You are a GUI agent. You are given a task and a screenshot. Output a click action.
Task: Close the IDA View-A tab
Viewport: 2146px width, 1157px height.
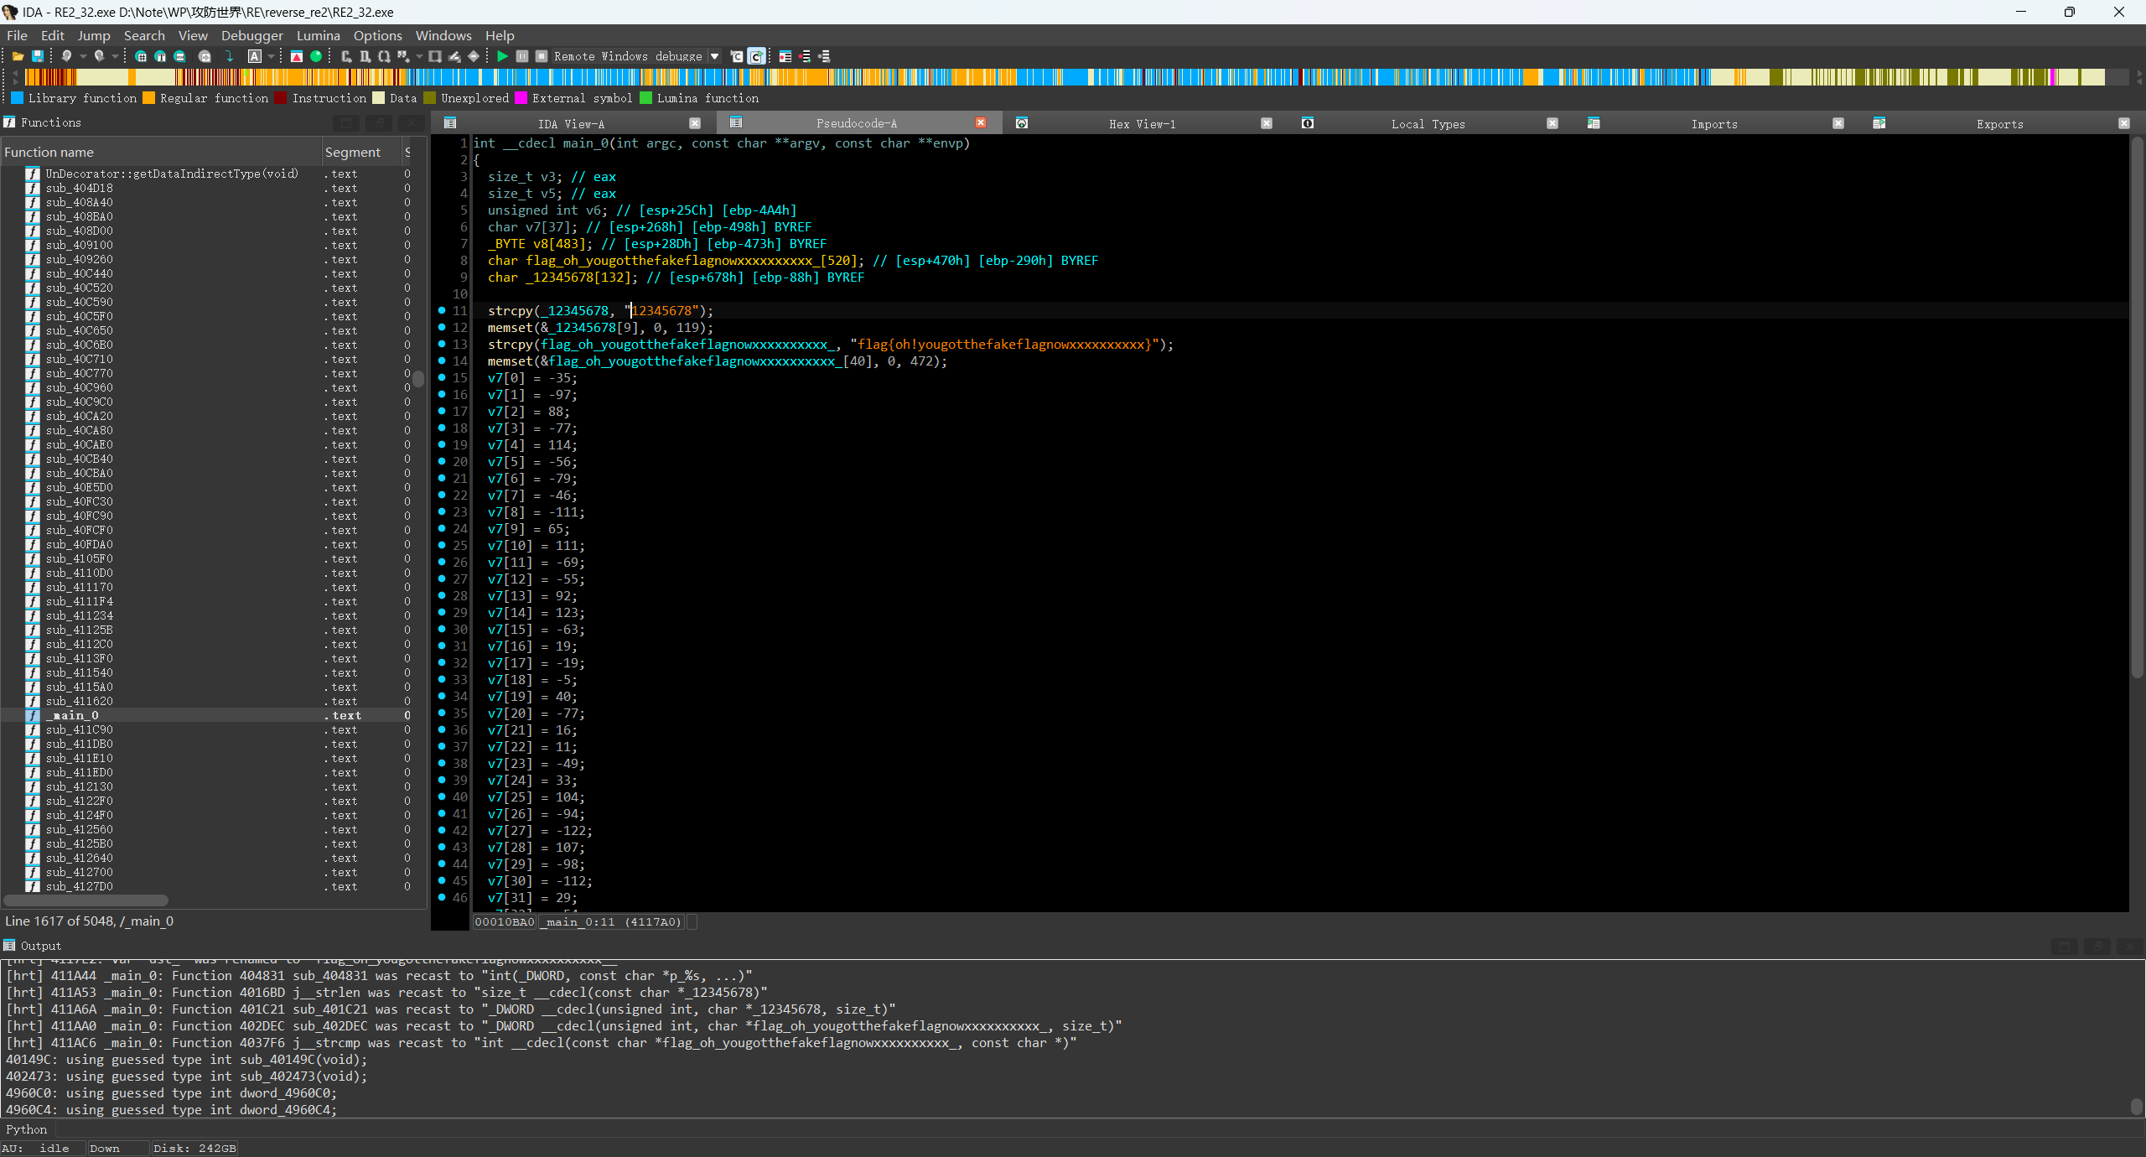tap(695, 123)
